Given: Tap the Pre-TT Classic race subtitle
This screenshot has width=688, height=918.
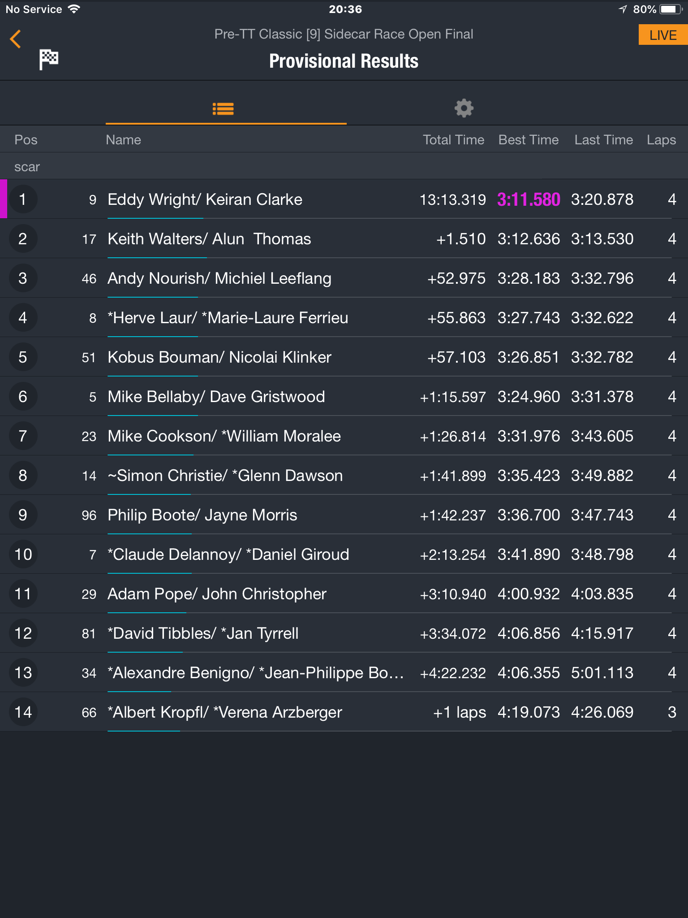Looking at the screenshot, I should tap(344, 34).
